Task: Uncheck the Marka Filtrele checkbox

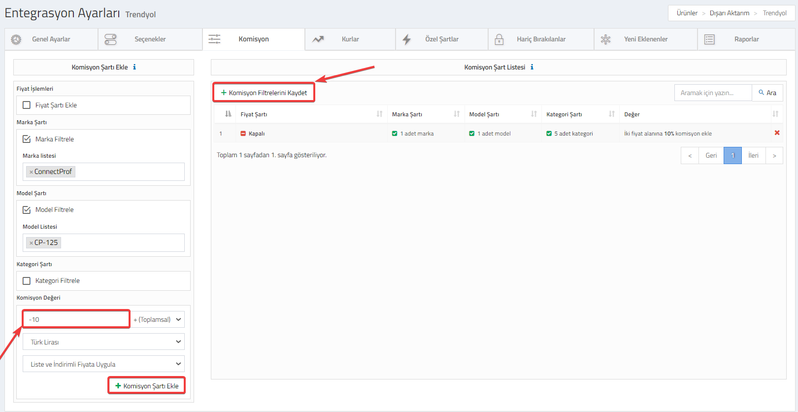Action: [x=27, y=139]
